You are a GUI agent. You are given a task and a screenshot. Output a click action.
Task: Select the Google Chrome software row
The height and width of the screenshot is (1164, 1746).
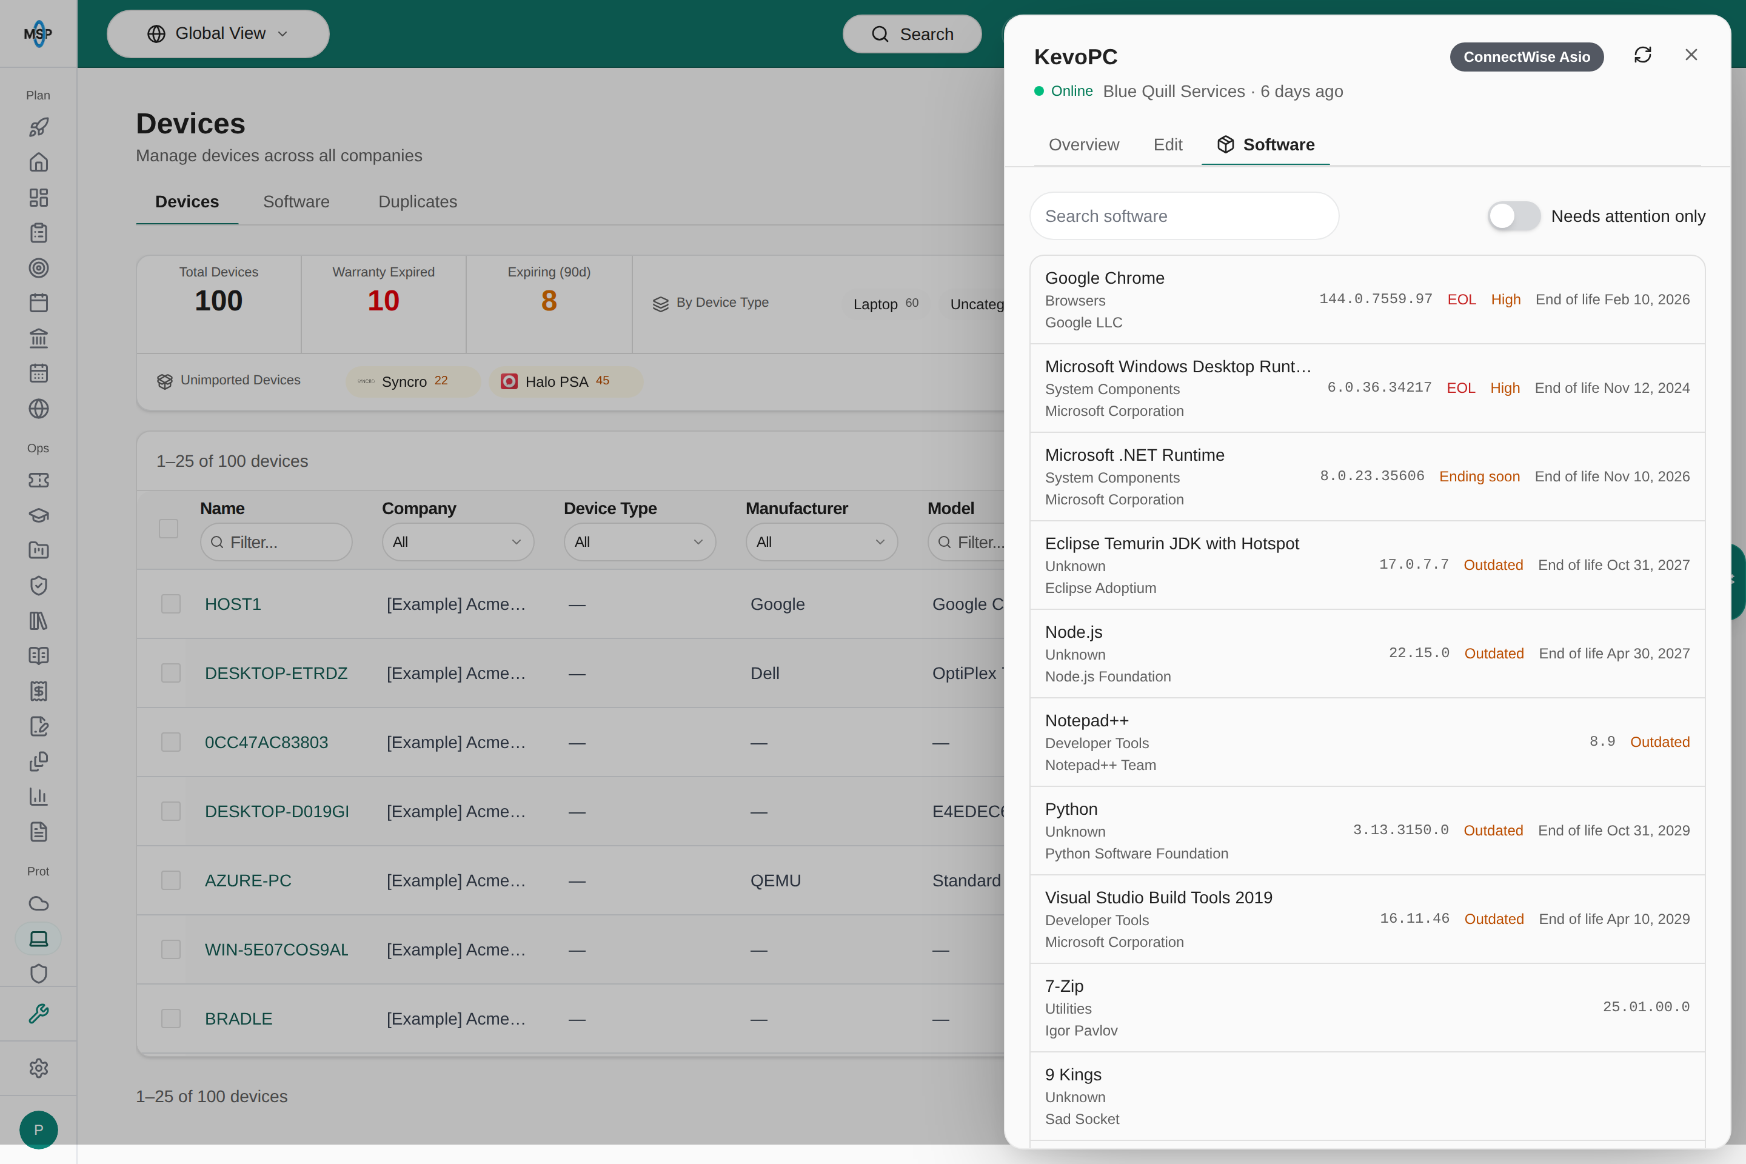coord(1368,300)
